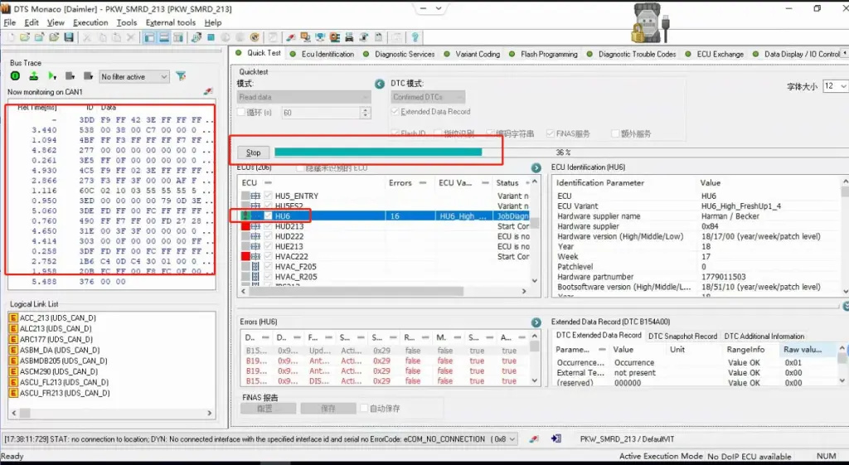The height and width of the screenshot is (465, 849).
Task: Toggle the checkbox in HVAC222 row
Action: (268, 256)
